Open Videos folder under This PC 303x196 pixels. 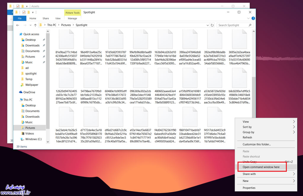click(x=29, y=134)
